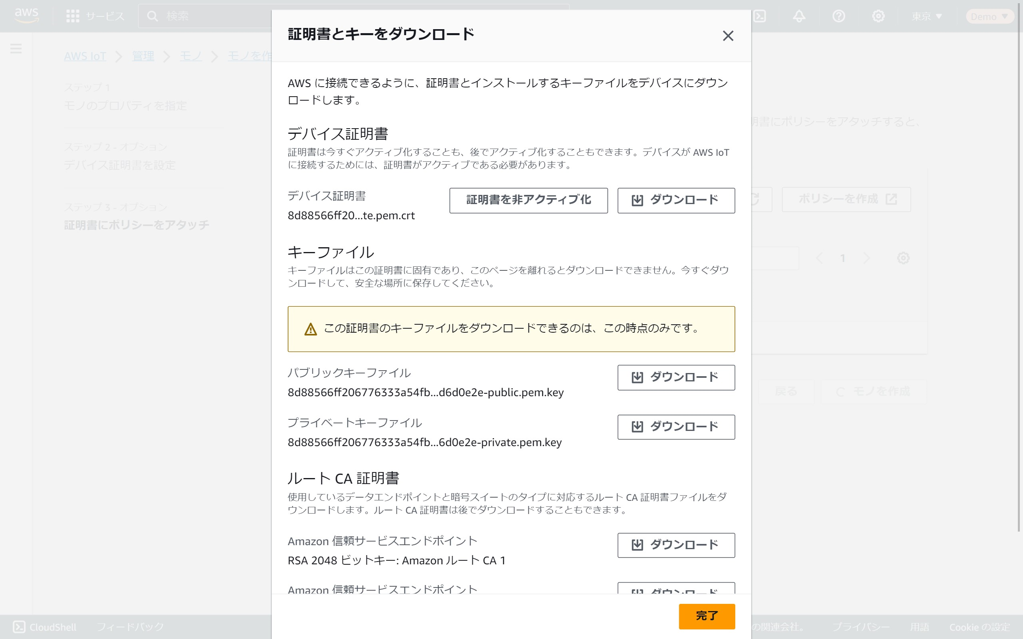Open CloudShell from the top bar icon

click(760, 16)
